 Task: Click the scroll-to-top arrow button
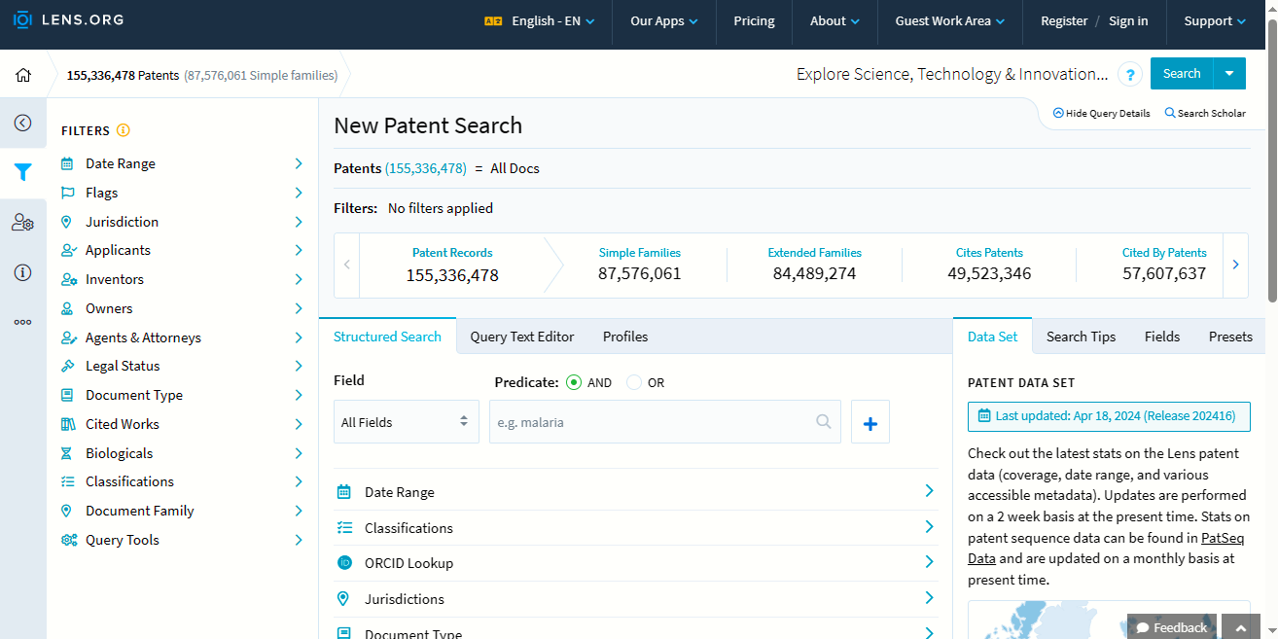[1241, 627]
